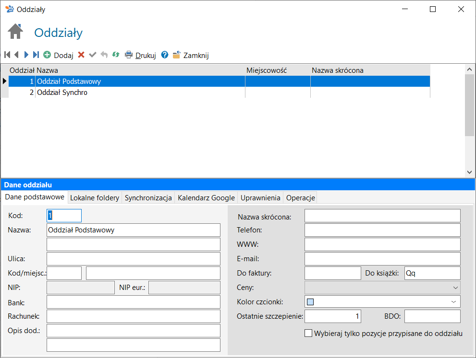Click the light blue Kolor czcionki swatch
The width and height of the screenshot is (476, 358).
pyautogui.click(x=310, y=302)
